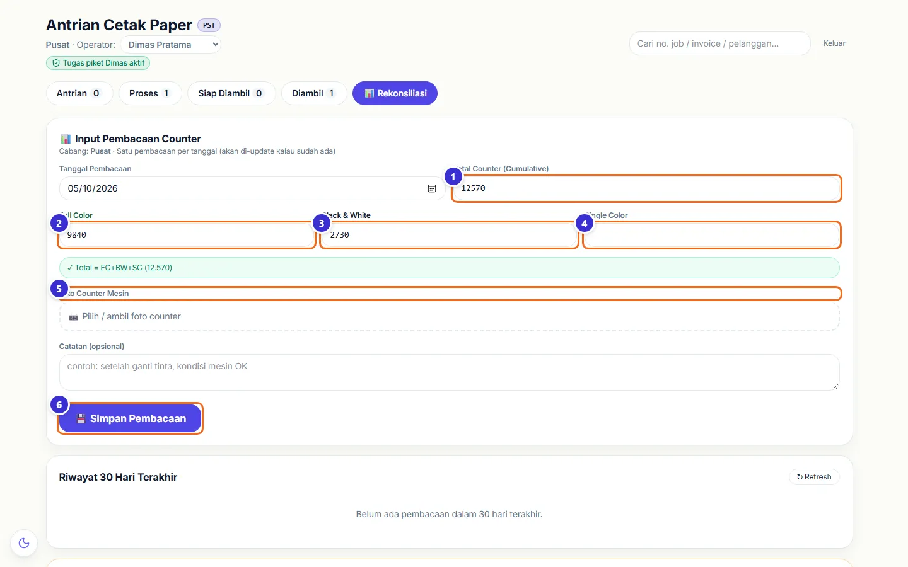Select the Rekonsiliasi tab
Image resolution: width=908 pixels, height=567 pixels.
click(395, 93)
